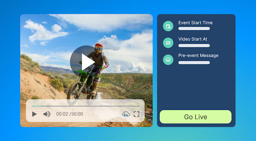Click the Event Start Time label
256x141 pixels.
pos(196,22)
